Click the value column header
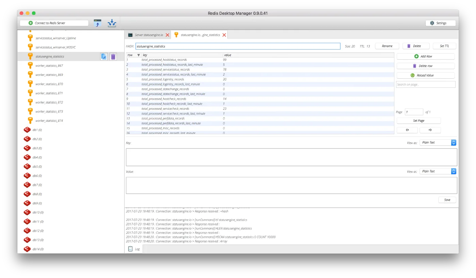Image resolution: width=476 pixels, height=278 pixels. (x=308, y=55)
